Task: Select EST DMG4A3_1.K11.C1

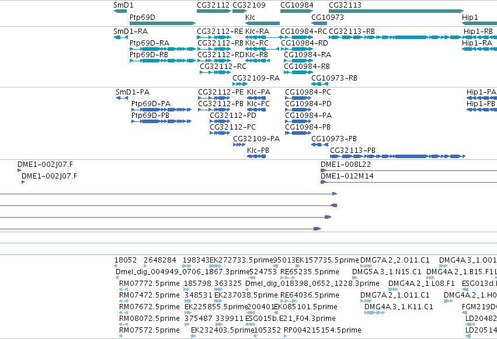Action: pyautogui.click(x=398, y=307)
